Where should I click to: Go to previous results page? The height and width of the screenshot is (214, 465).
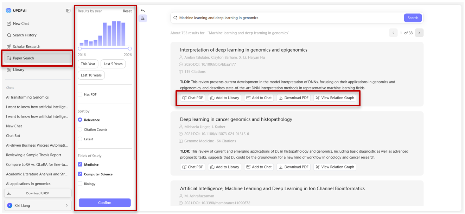pos(393,33)
